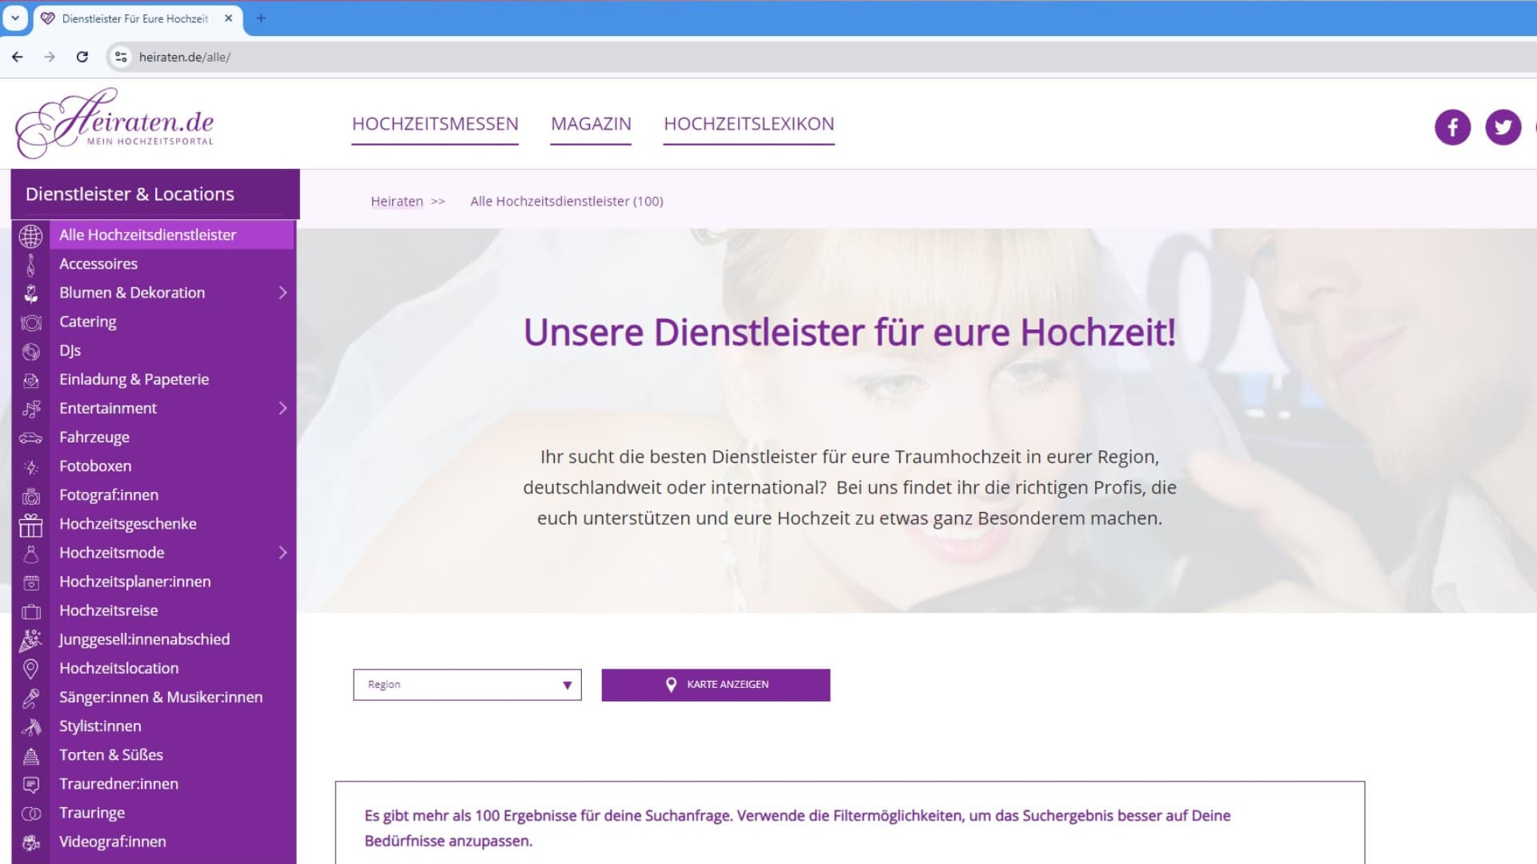Open the Region dropdown
The width and height of the screenshot is (1537, 864).
pos(467,685)
